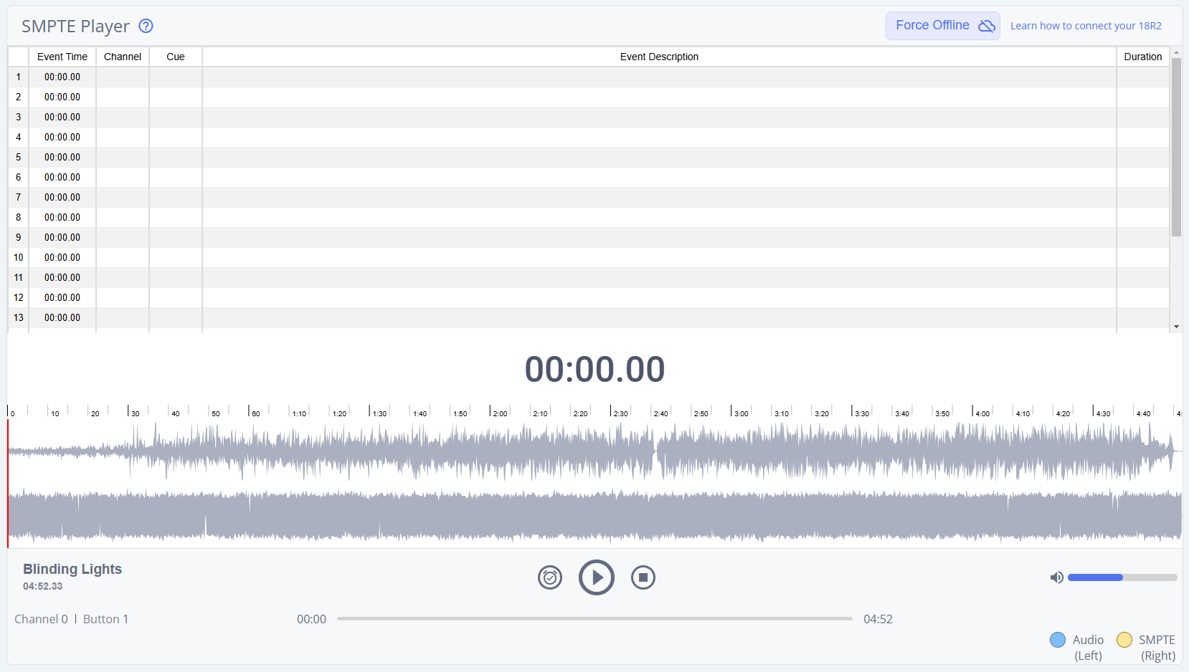Screen dimensions: 1189x672
Task: Click the Channel column header
Action: 123,57
